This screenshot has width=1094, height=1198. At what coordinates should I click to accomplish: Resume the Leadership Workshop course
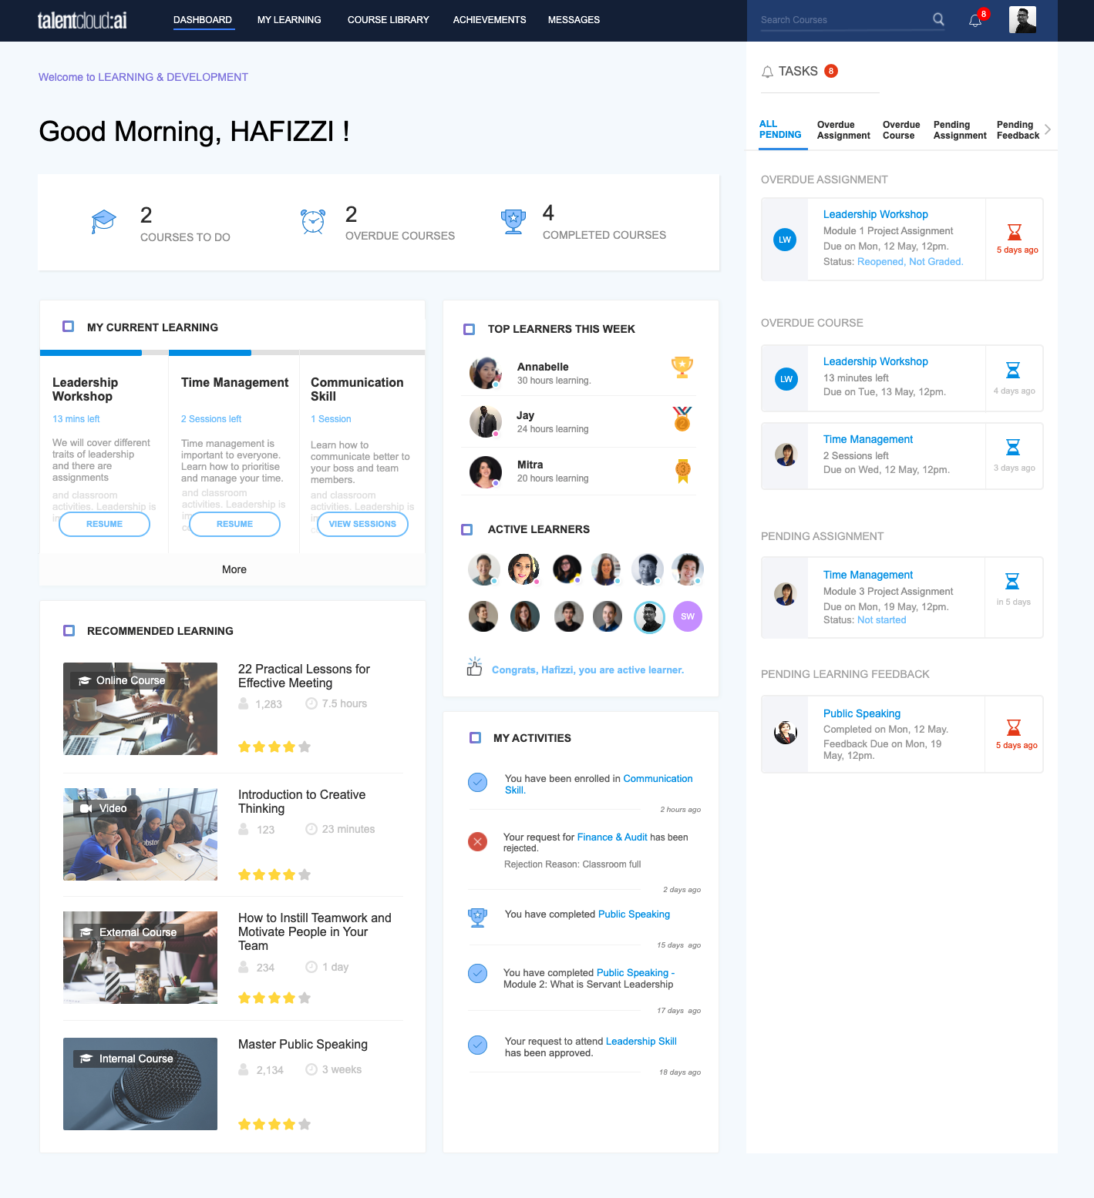[105, 524]
